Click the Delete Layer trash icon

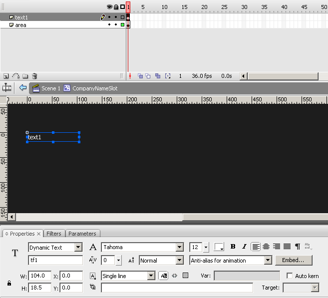click(x=34, y=76)
